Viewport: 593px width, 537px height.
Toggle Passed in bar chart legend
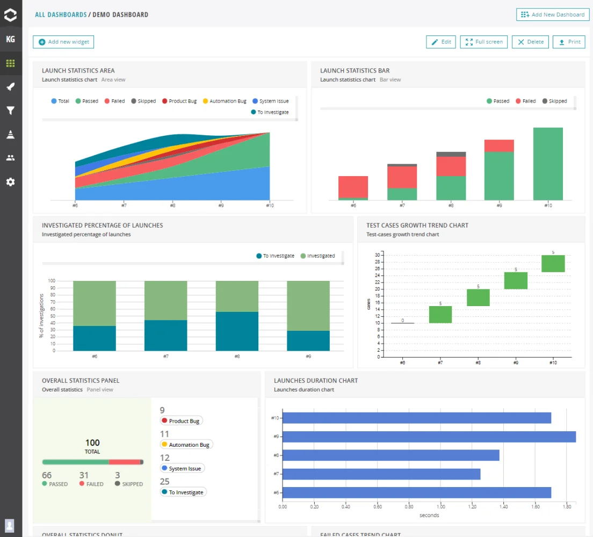pyautogui.click(x=498, y=101)
